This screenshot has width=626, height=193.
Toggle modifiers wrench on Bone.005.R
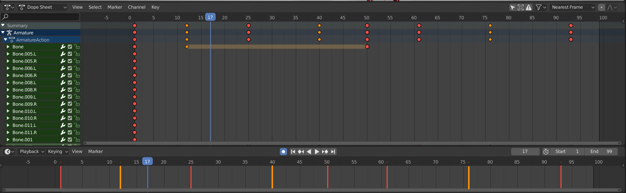pos(63,61)
